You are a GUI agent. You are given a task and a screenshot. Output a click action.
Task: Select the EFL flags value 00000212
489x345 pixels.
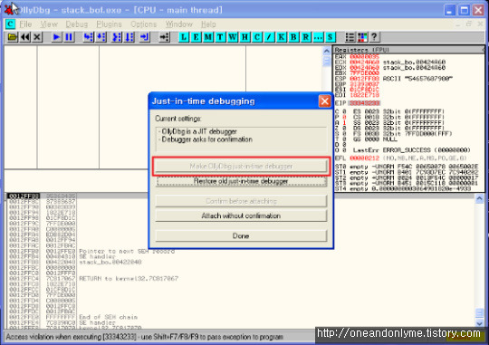coord(364,158)
